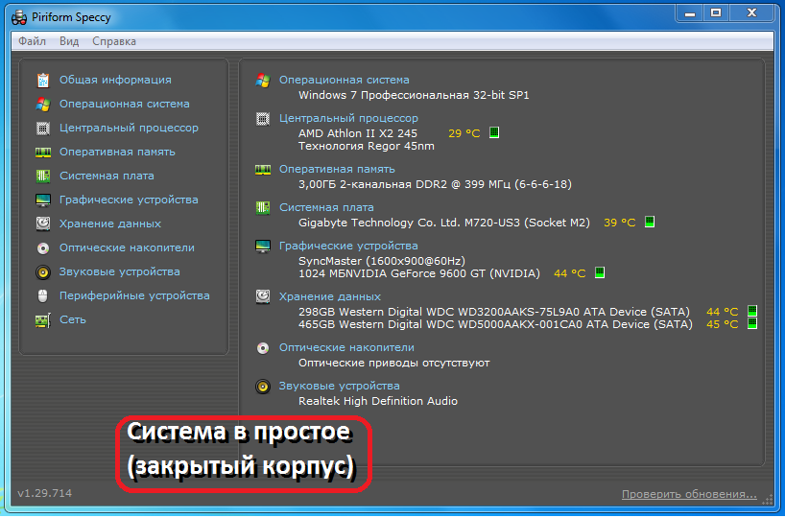Viewport: 785px width, 518px height.
Task: Click the GPU temperature indicator next to 44 °C
Action: (599, 272)
